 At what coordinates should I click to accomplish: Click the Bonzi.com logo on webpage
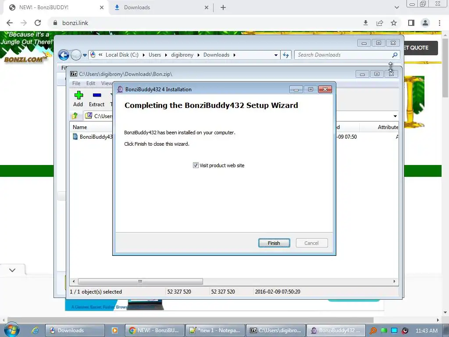tap(26, 60)
